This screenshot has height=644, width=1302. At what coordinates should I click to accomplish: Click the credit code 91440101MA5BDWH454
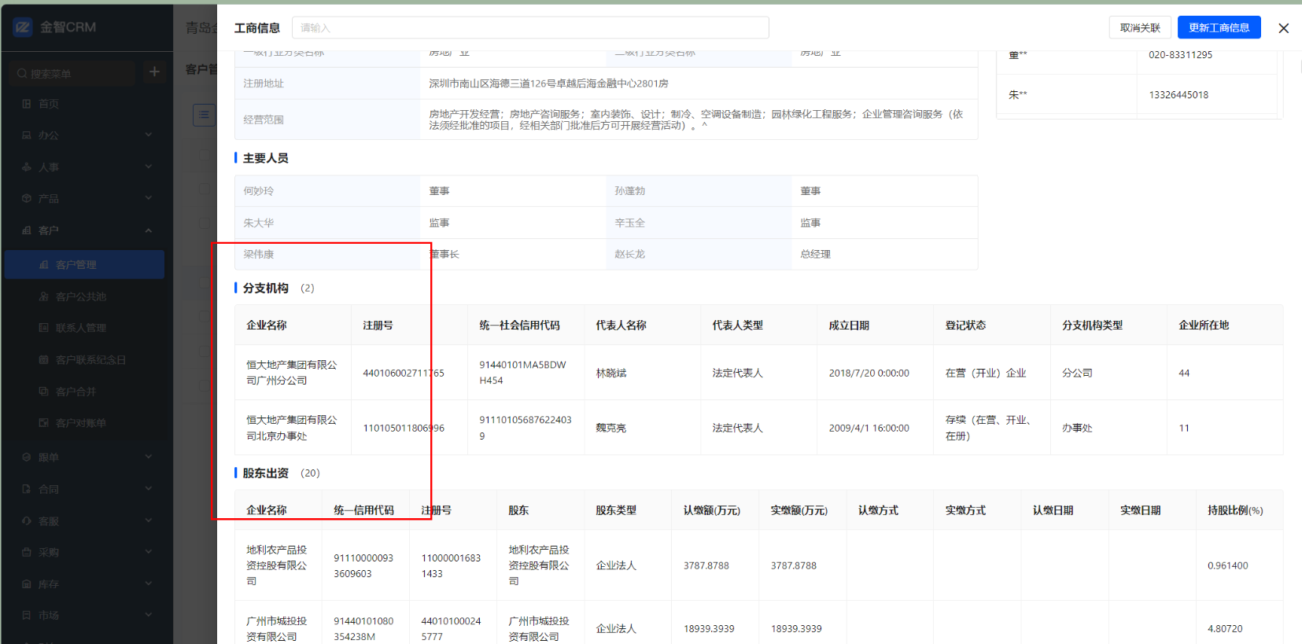(522, 373)
